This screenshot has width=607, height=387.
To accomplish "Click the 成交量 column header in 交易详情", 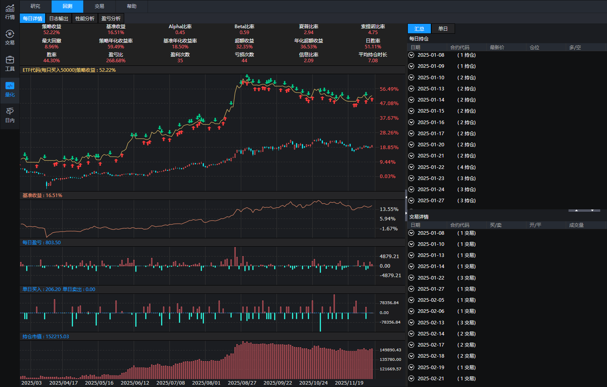I will [x=576, y=225].
